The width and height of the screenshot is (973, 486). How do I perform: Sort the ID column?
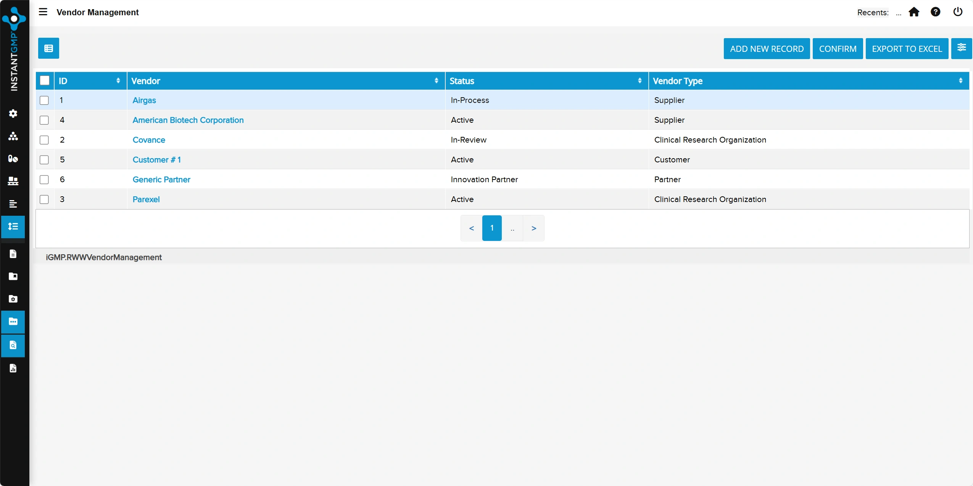click(119, 80)
